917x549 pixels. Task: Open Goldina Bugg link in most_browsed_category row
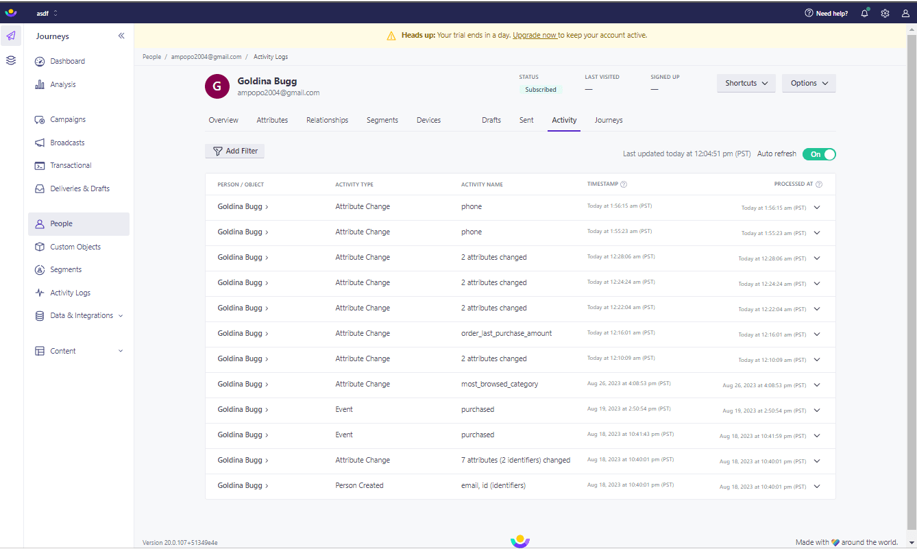[x=243, y=384]
